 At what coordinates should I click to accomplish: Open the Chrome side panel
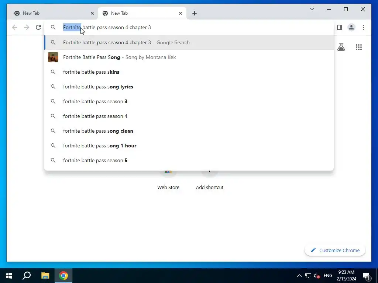(x=340, y=27)
